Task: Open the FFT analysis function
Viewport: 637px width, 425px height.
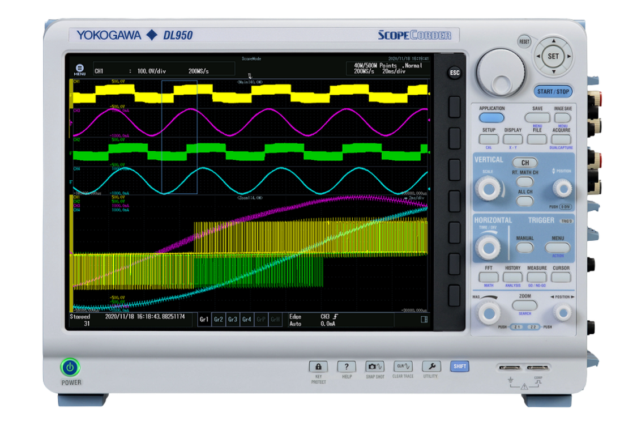Action: click(x=489, y=275)
